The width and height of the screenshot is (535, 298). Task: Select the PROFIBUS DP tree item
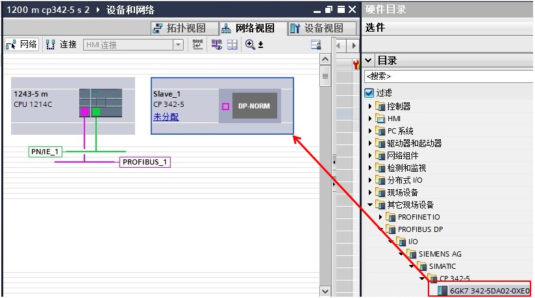click(420, 229)
